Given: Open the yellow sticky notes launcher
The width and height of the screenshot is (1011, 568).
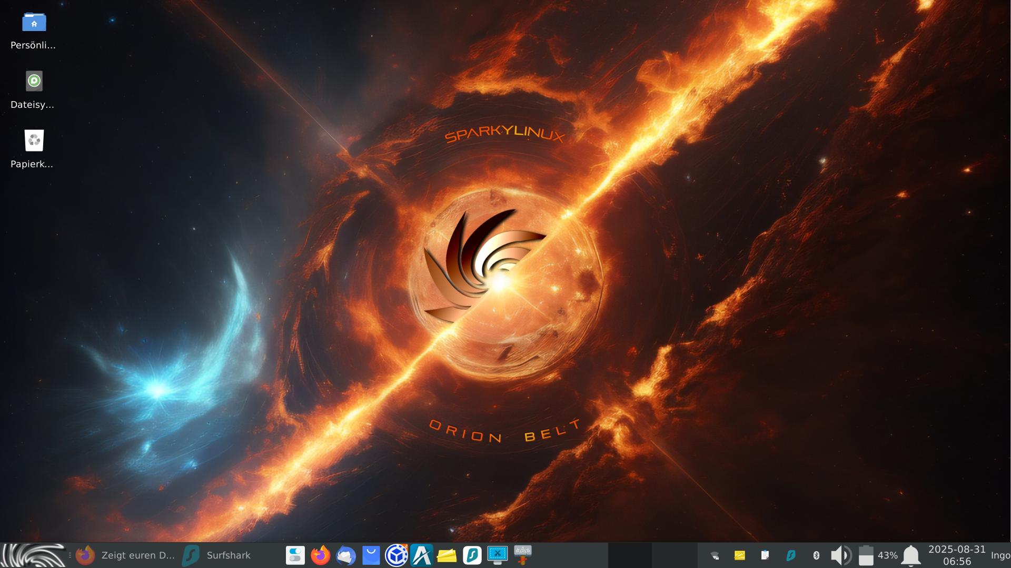Looking at the screenshot, I should (x=447, y=555).
